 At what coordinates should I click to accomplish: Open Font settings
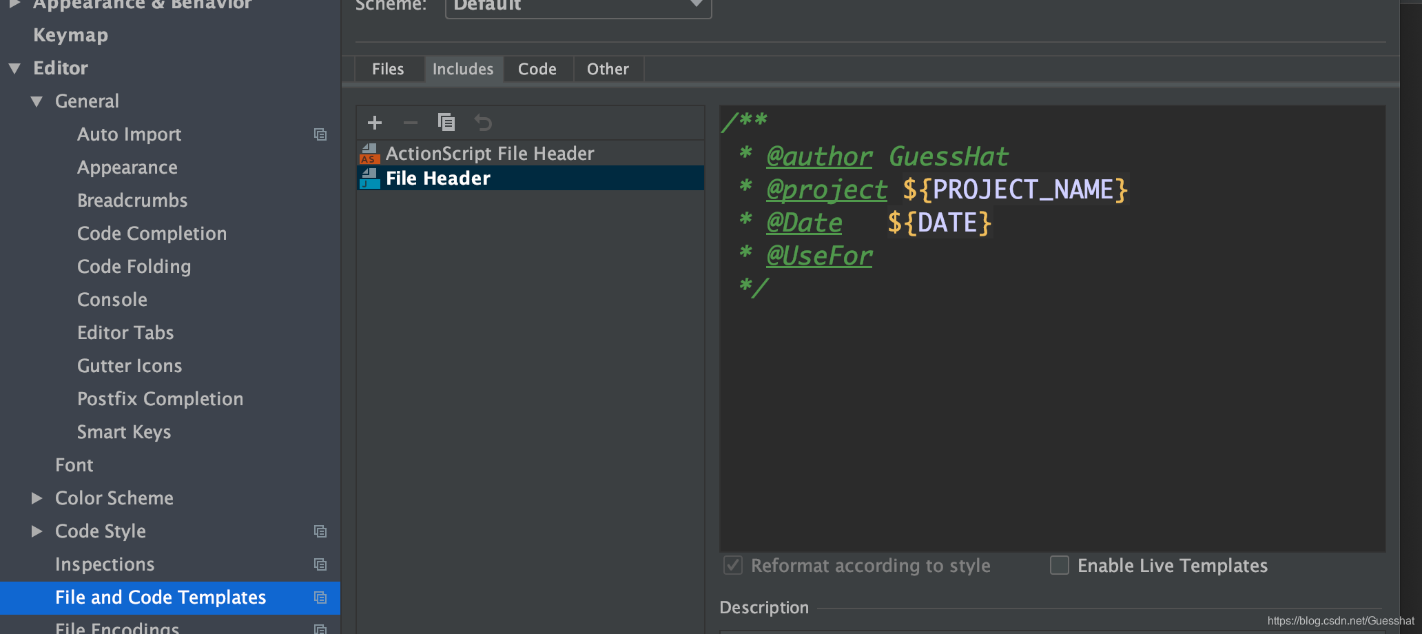click(74, 465)
